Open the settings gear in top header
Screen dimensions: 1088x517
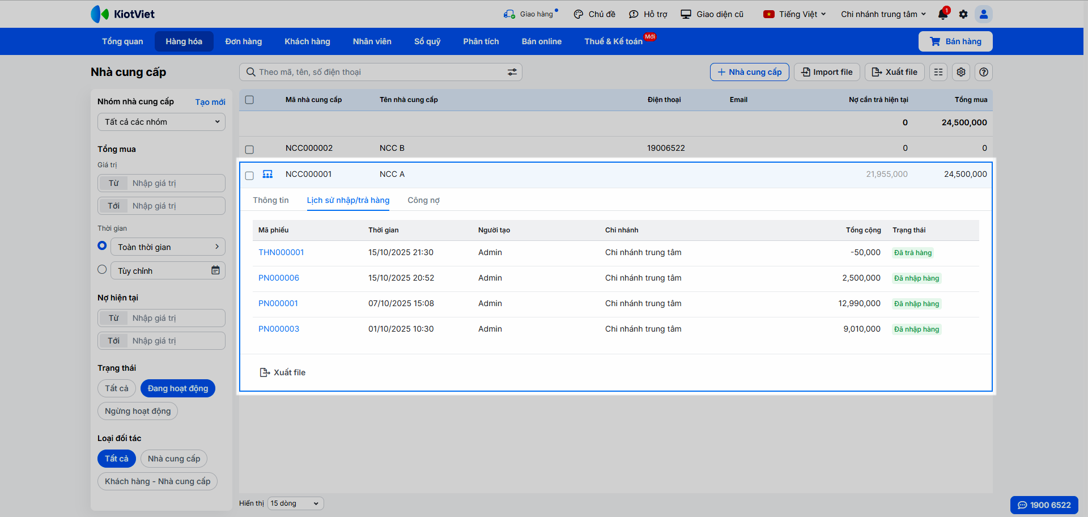coord(963,14)
